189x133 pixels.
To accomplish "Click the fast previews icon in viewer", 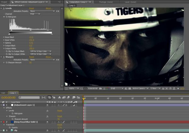I will tap(167, 89).
